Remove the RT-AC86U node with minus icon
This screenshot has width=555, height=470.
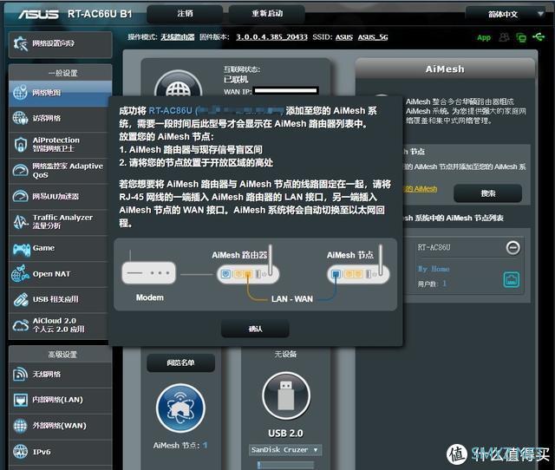point(513,247)
